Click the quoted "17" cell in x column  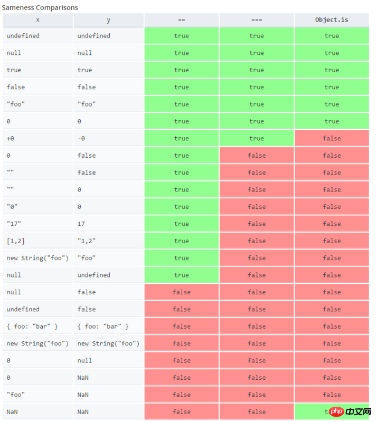14,224
